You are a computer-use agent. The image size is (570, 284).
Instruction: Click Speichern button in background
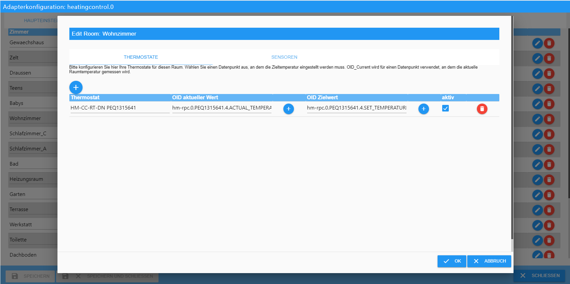coord(30,276)
